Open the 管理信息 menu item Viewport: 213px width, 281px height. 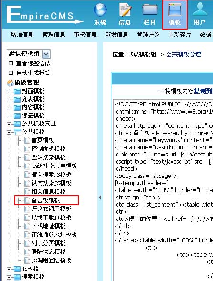click(53, 34)
